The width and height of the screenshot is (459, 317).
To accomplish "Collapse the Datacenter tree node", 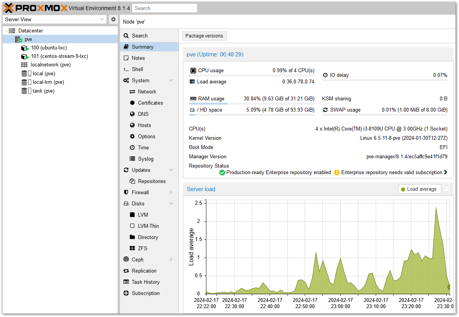I will tap(6, 31).
